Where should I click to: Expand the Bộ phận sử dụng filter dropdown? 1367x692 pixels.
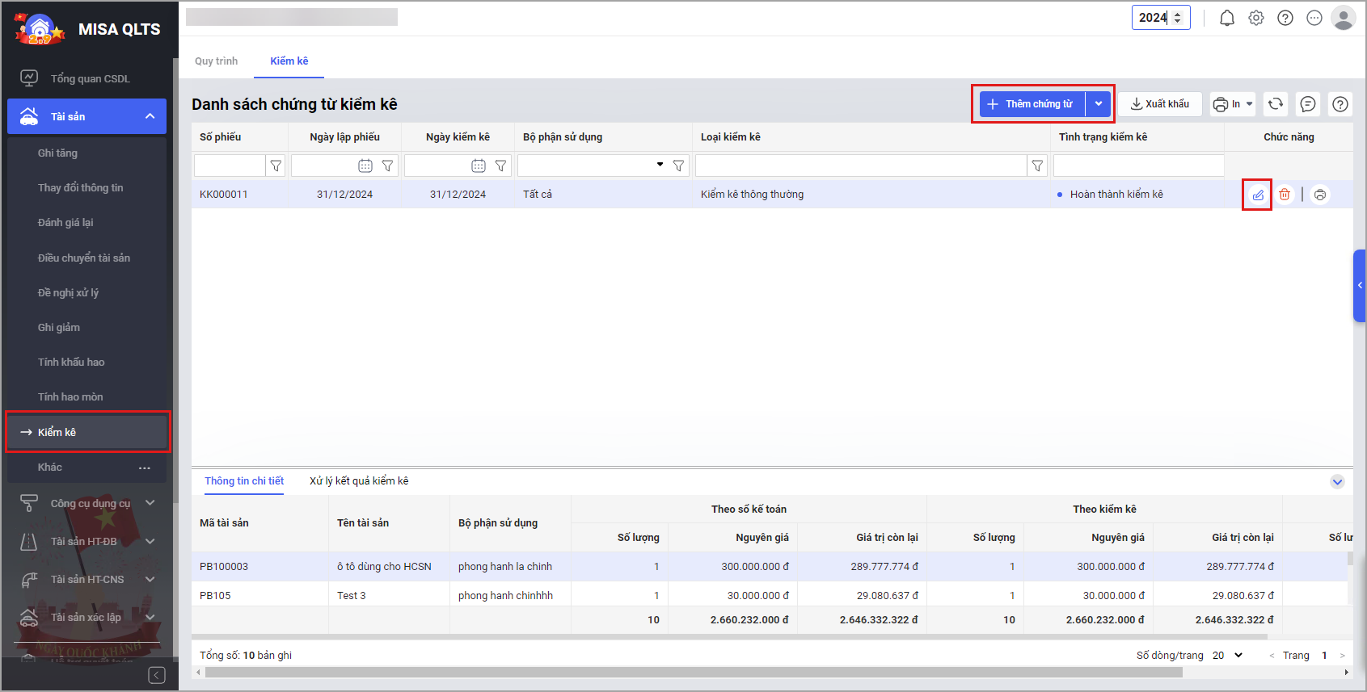pyautogui.click(x=660, y=165)
